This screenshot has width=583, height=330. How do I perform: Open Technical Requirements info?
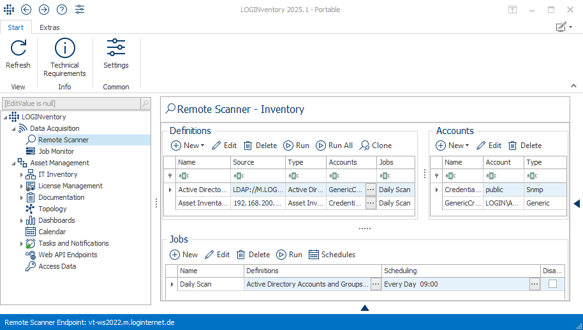tap(64, 57)
